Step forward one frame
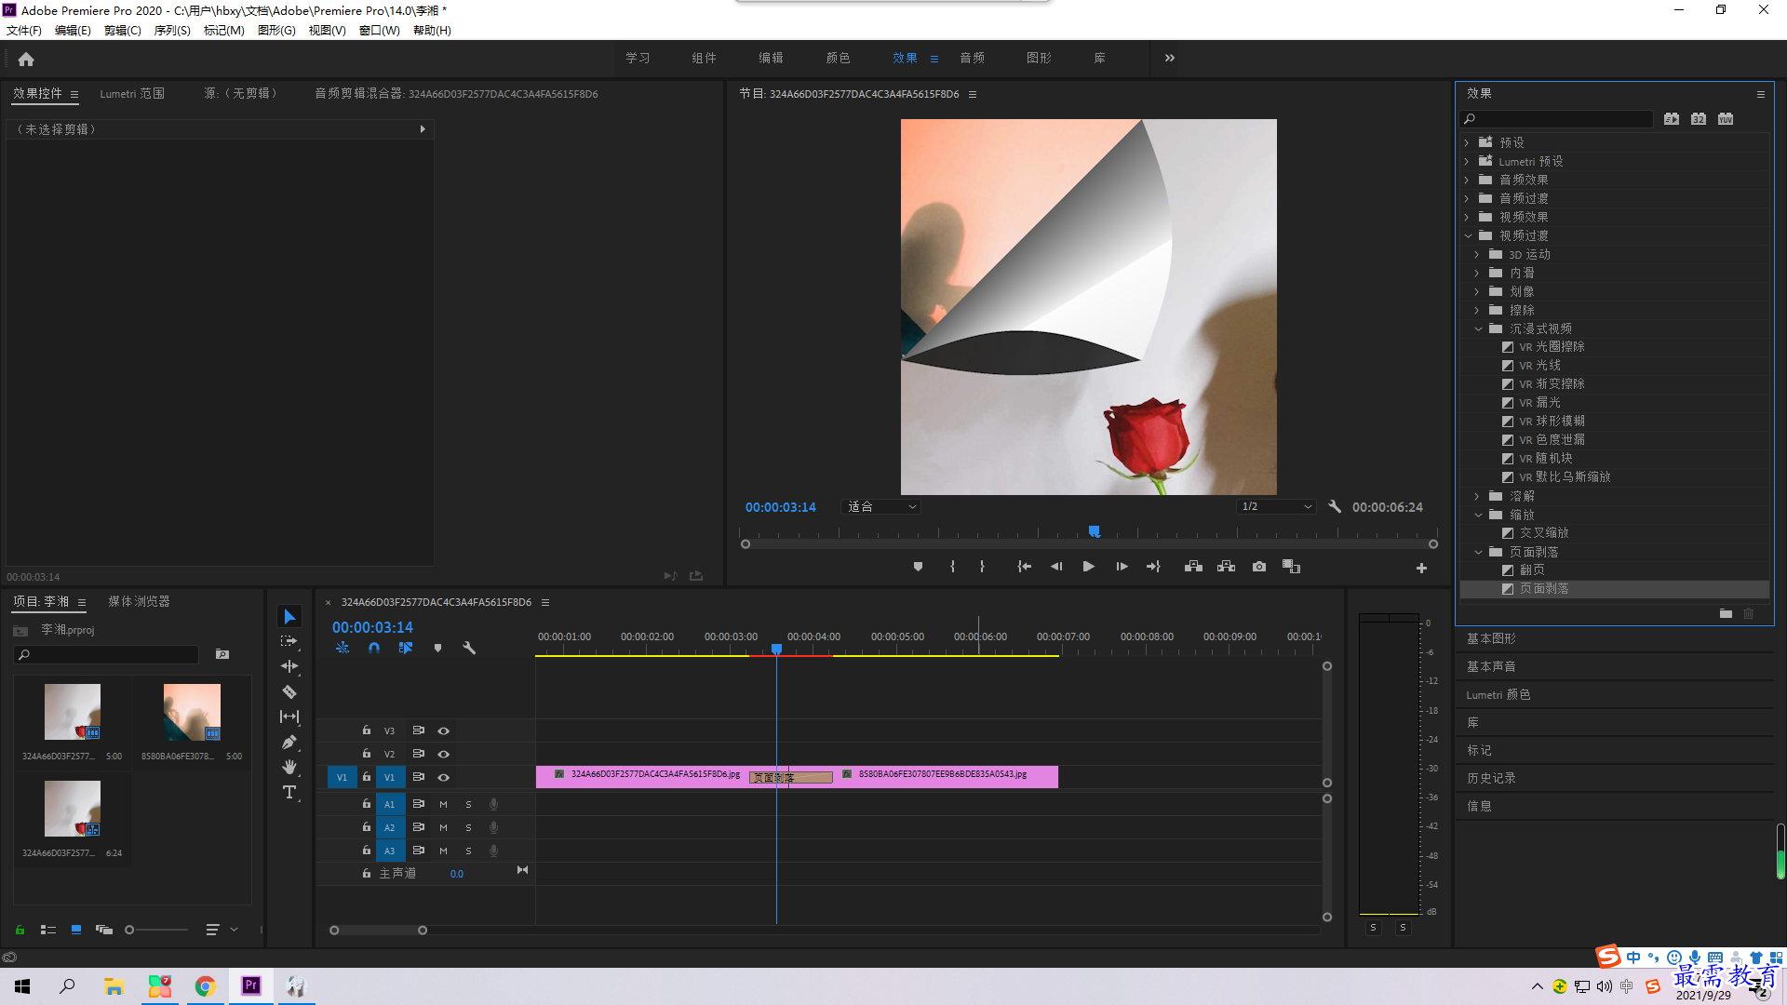1787x1005 pixels. click(x=1122, y=567)
